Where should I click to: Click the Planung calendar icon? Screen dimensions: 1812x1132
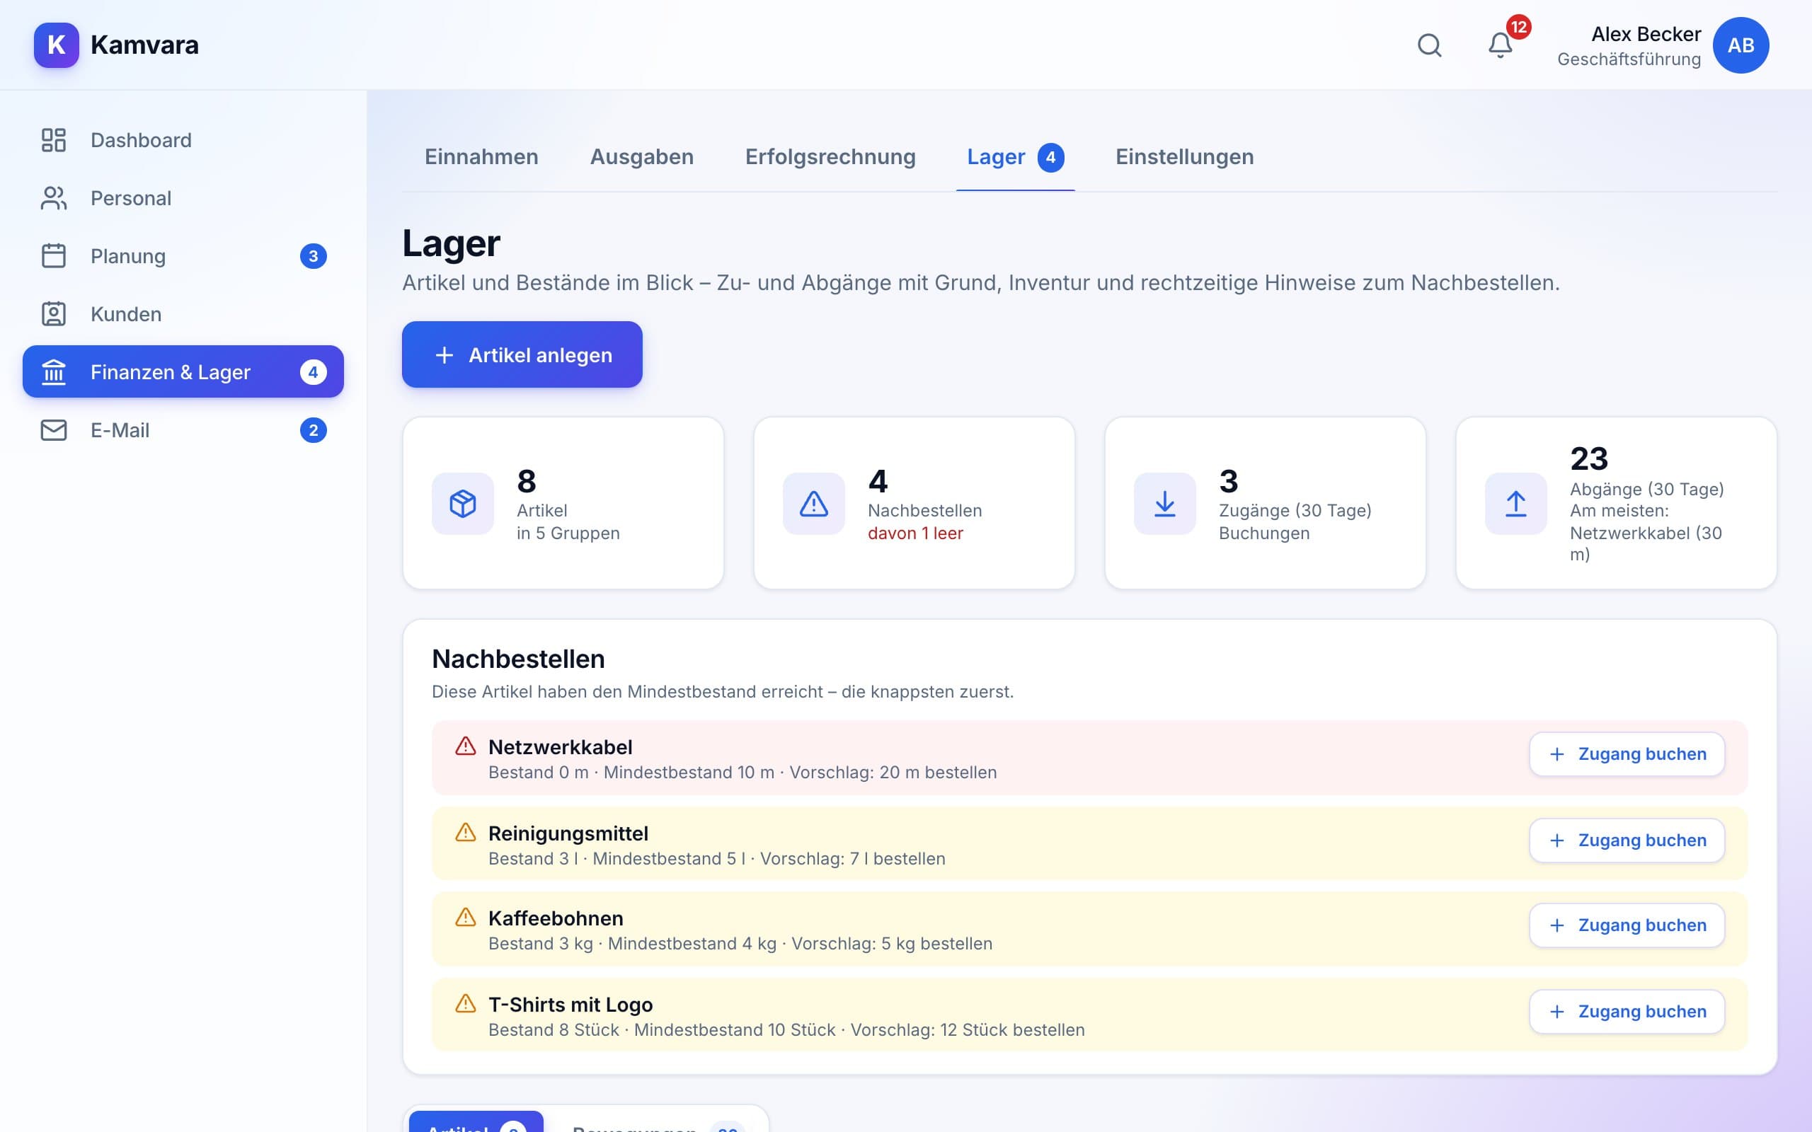point(54,256)
